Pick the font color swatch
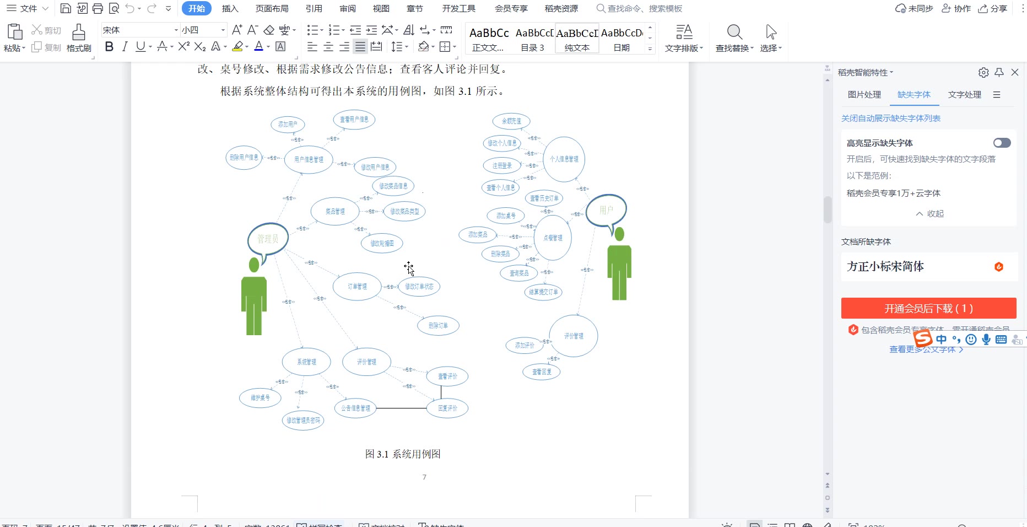Screen dimensions: 1027x527 pos(258,47)
